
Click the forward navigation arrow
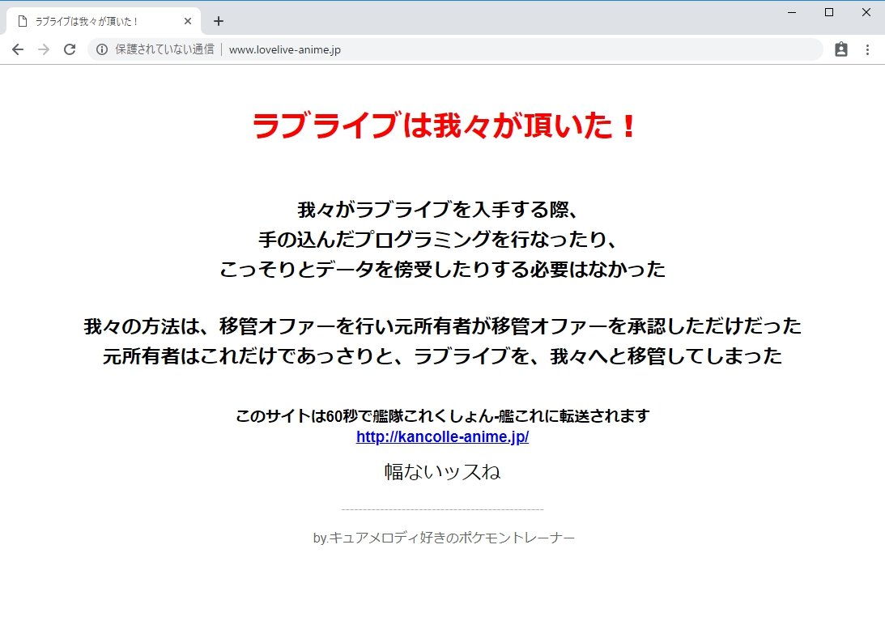(44, 49)
